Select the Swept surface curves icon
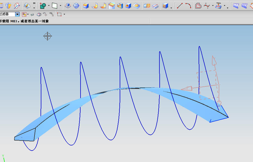253x162 pixels. click(x=17, y=6)
